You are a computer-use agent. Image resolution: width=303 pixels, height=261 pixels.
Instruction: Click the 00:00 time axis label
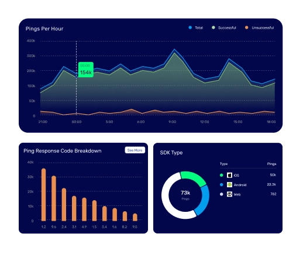point(77,122)
